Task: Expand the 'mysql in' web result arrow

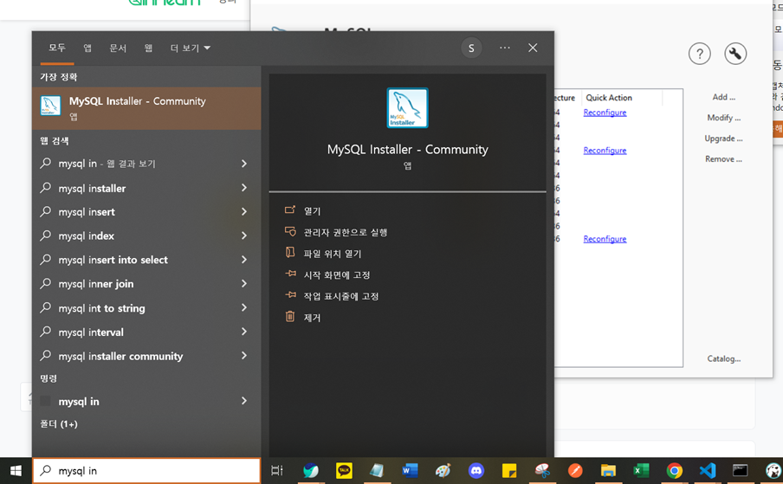Action: click(244, 164)
